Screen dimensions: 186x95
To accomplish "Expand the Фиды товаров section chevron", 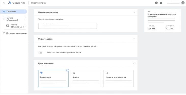I will (x=134, y=38).
